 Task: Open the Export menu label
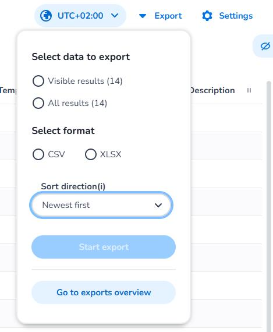(x=168, y=16)
